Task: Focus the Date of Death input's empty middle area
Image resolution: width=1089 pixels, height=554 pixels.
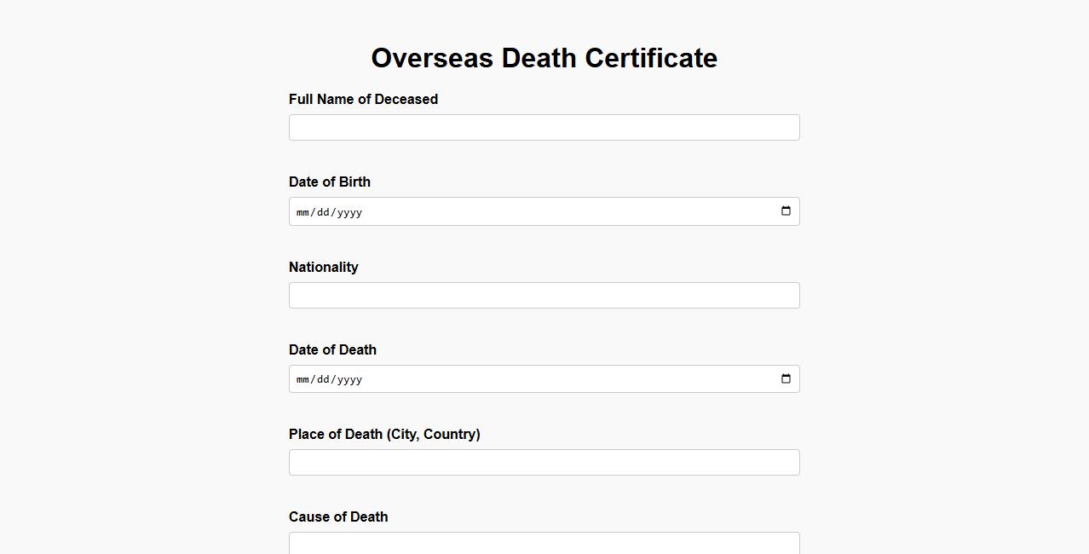Action: tap(562, 379)
